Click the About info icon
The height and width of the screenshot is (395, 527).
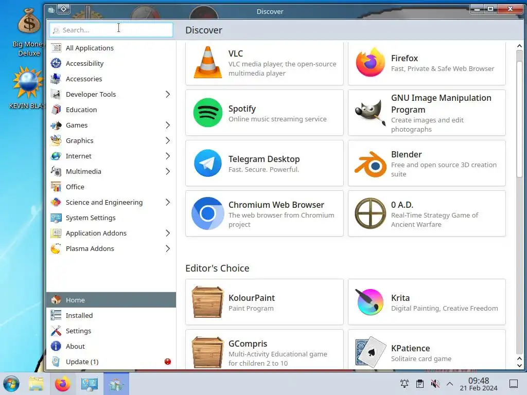(x=56, y=346)
